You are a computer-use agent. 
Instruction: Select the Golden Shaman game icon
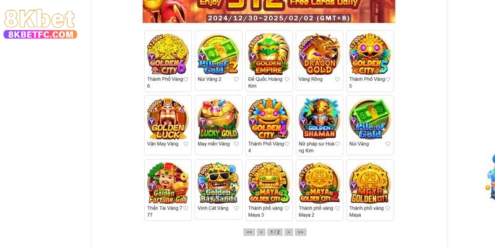pos(319,119)
